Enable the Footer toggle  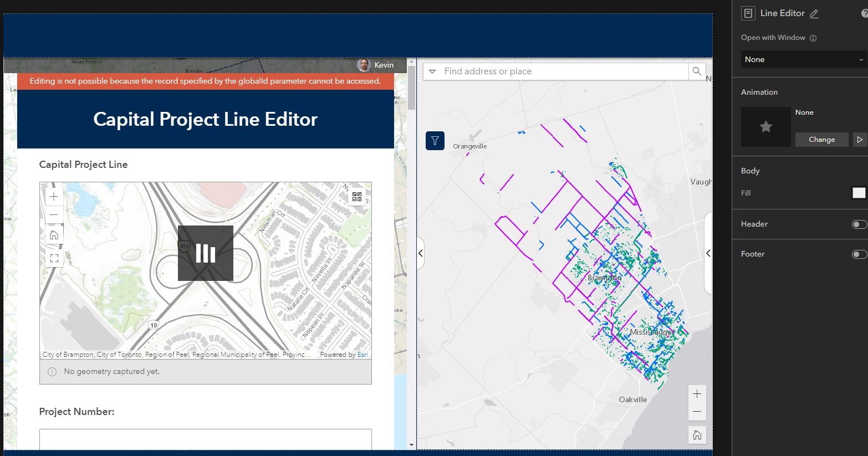click(859, 254)
